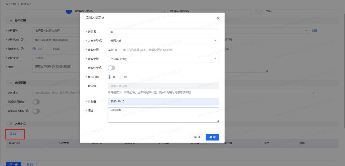345x166 pixels.
Task: Open the 参数类型 dropdown
Action: tap(163, 59)
